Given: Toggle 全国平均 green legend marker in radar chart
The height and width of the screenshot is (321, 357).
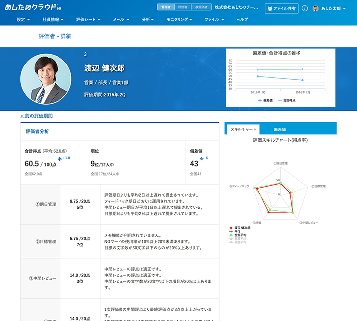Looking at the screenshot, I should [231, 235].
